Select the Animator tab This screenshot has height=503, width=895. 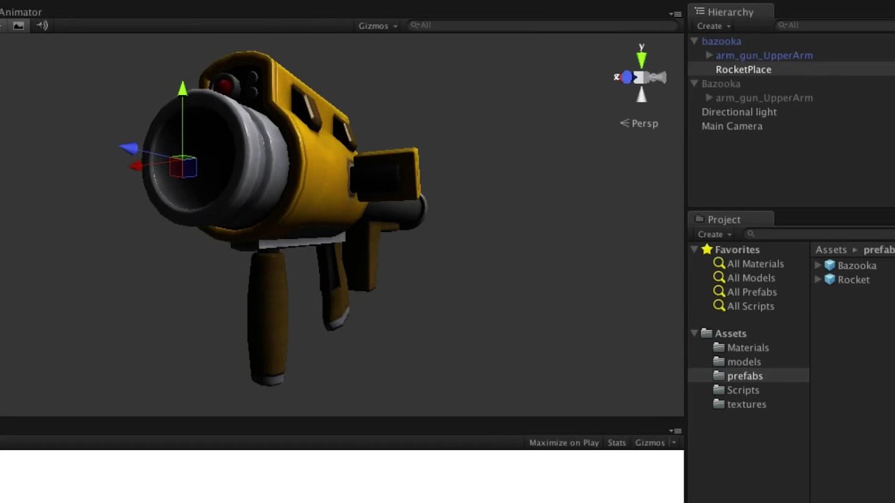tap(20, 12)
